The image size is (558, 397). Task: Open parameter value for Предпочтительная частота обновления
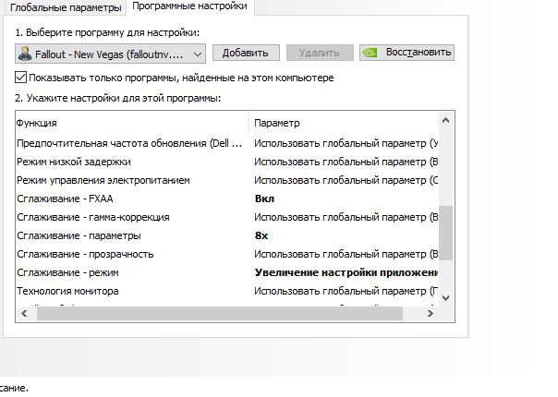point(346,143)
